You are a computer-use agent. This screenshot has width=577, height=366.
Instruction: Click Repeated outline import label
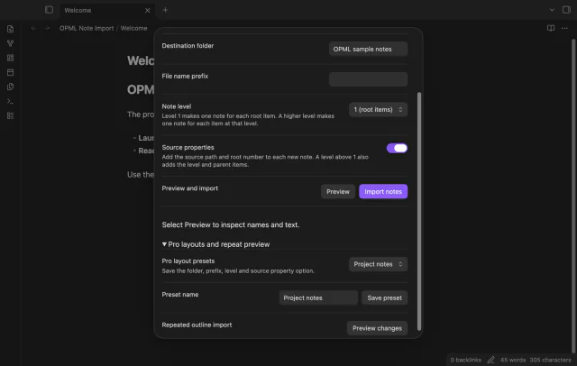pos(197,325)
